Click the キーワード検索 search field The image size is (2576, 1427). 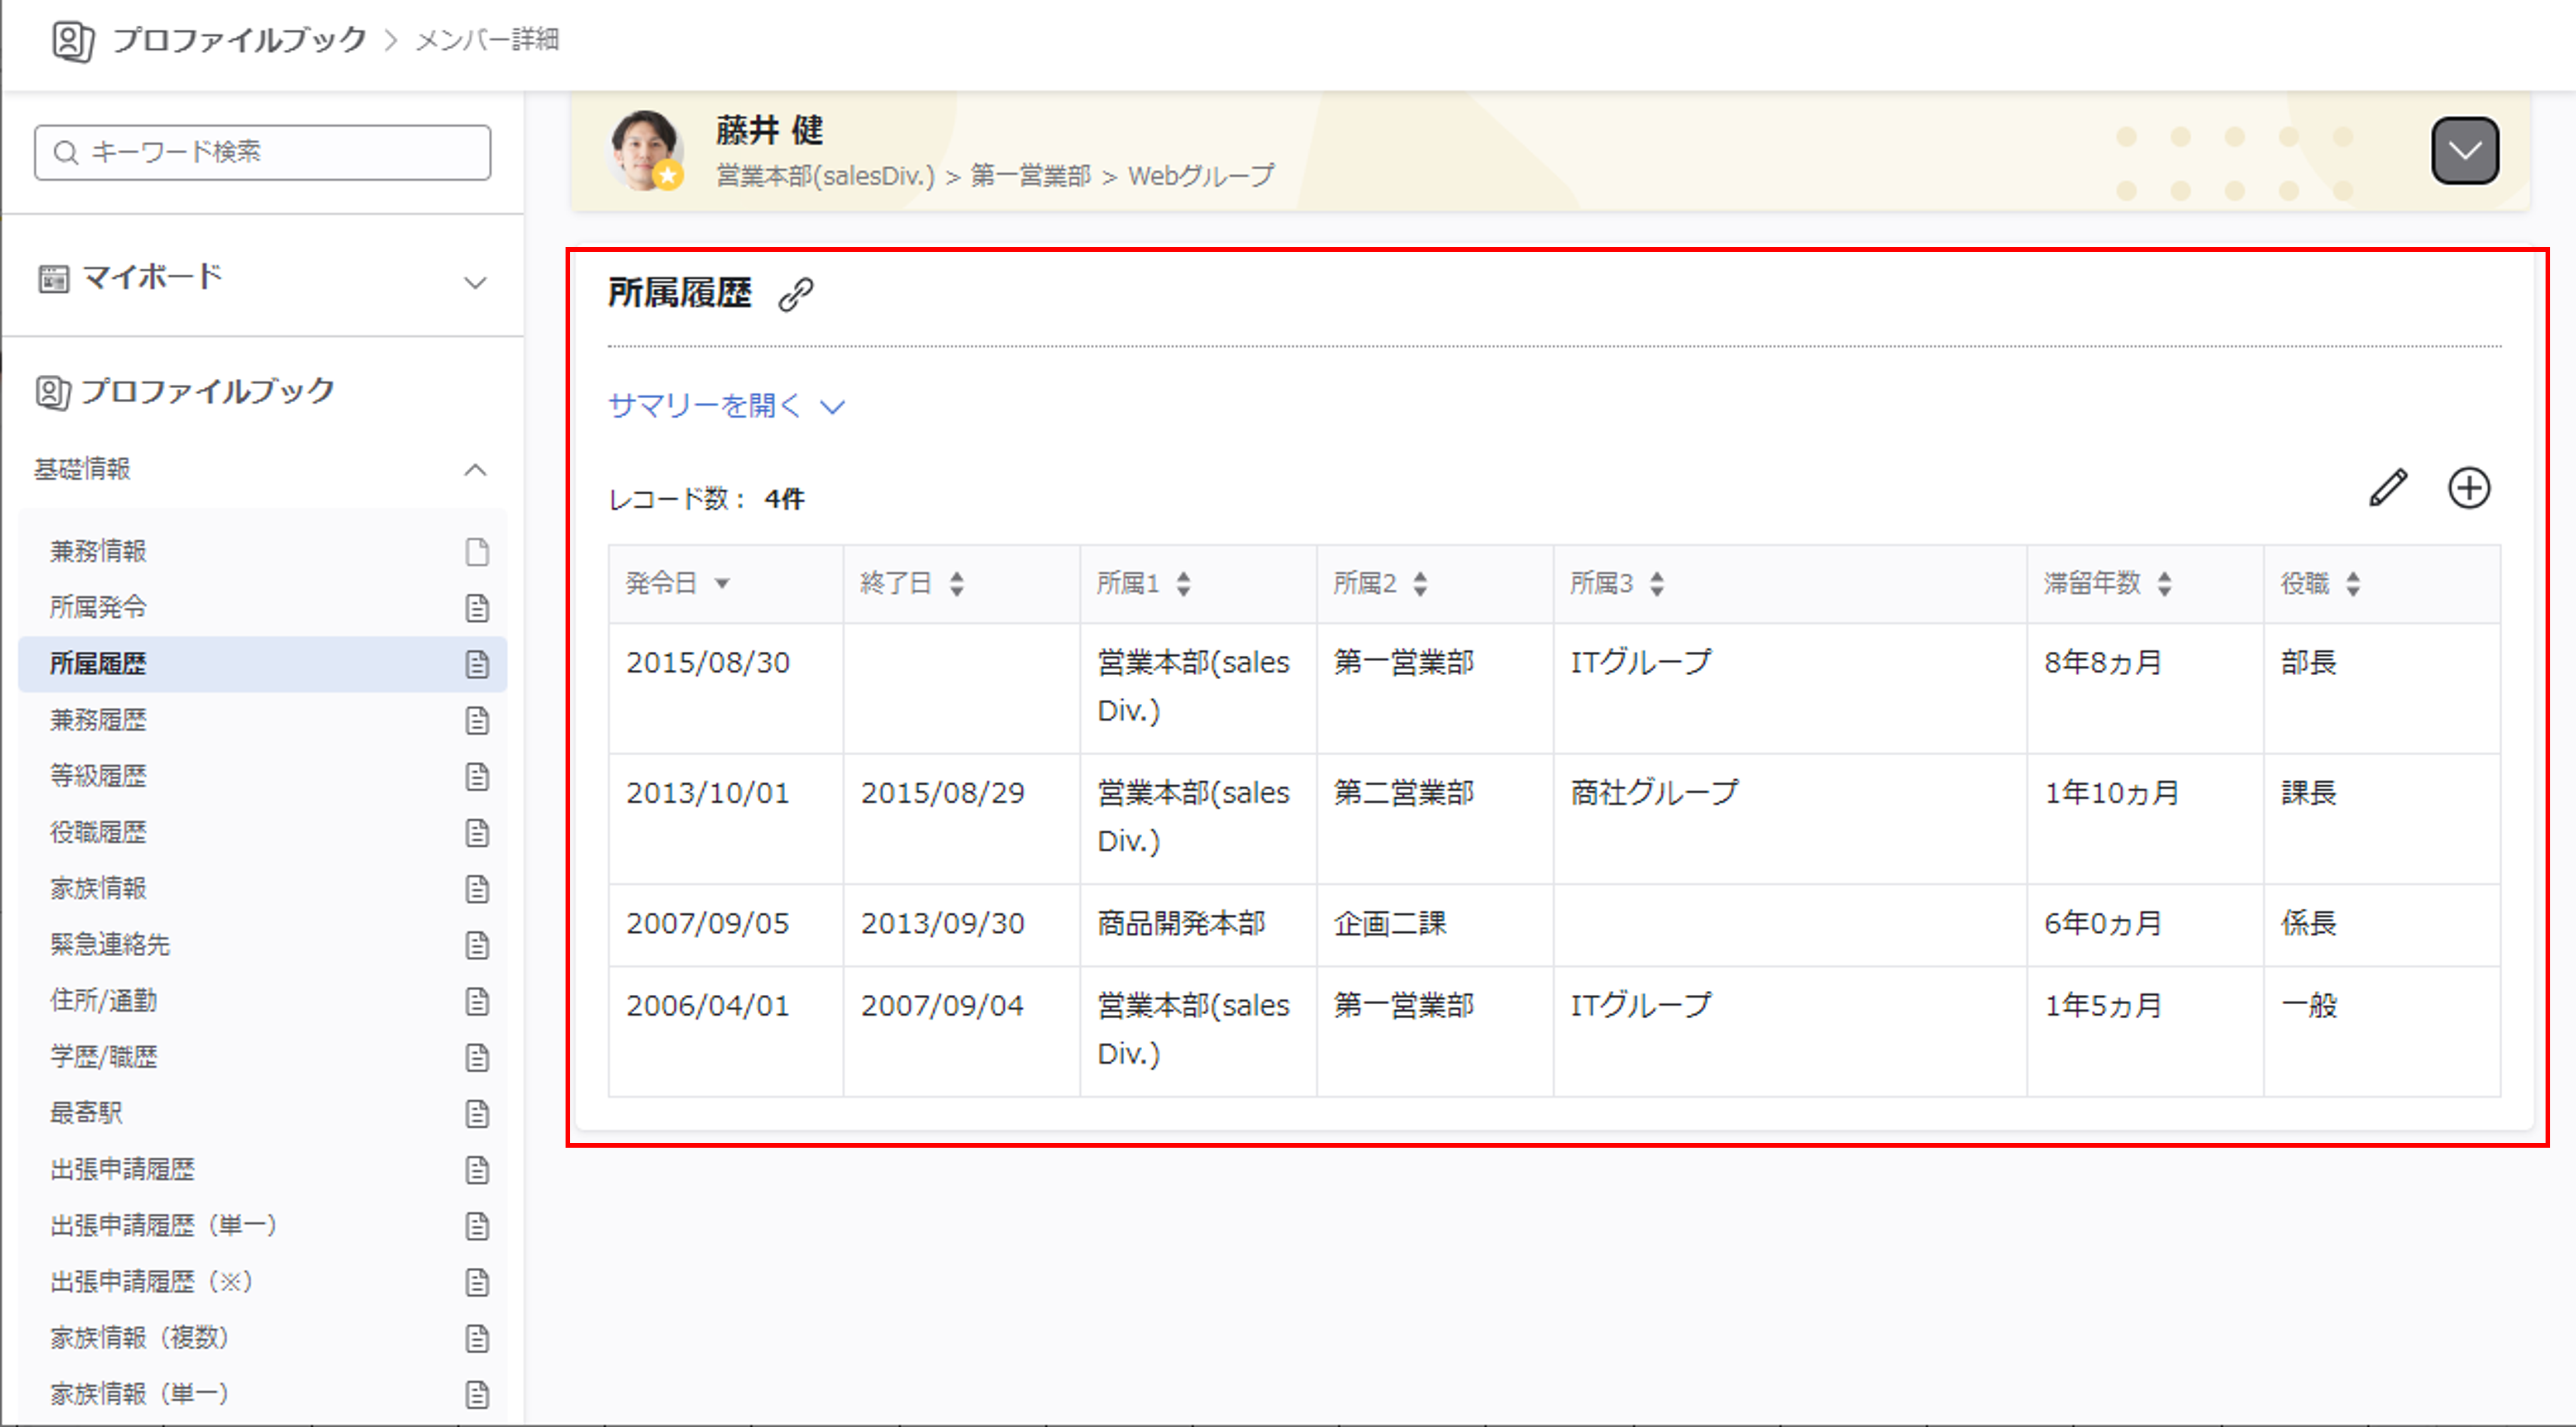(262, 152)
